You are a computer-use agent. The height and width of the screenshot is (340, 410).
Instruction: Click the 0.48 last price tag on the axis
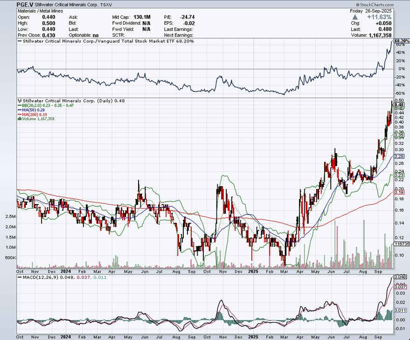pyautogui.click(x=399, y=105)
